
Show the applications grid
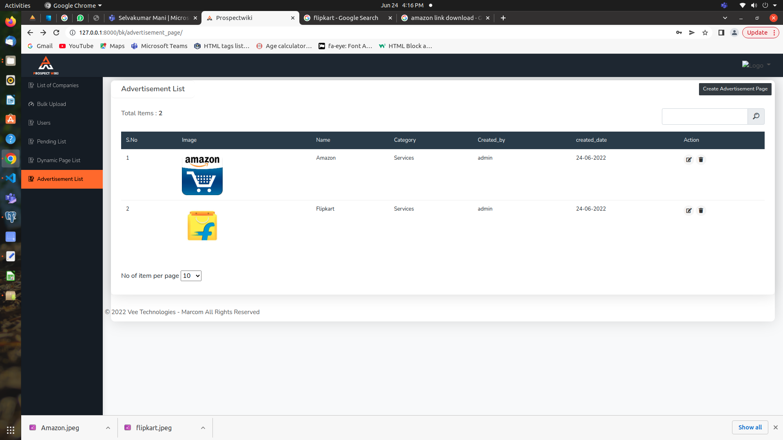click(x=11, y=430)
